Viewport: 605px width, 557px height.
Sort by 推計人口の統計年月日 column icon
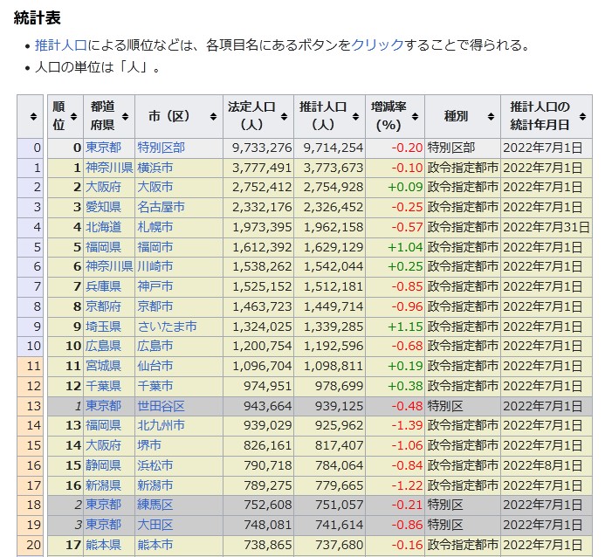coord(581,116)
